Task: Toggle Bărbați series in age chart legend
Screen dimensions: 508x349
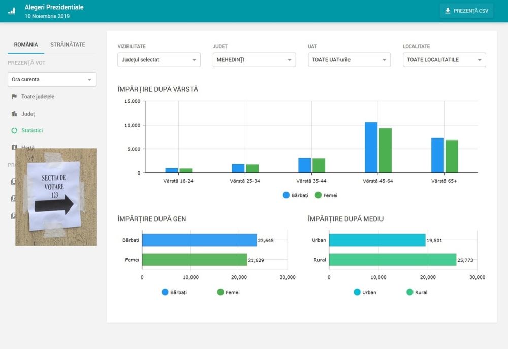Action: pos(286,195)
